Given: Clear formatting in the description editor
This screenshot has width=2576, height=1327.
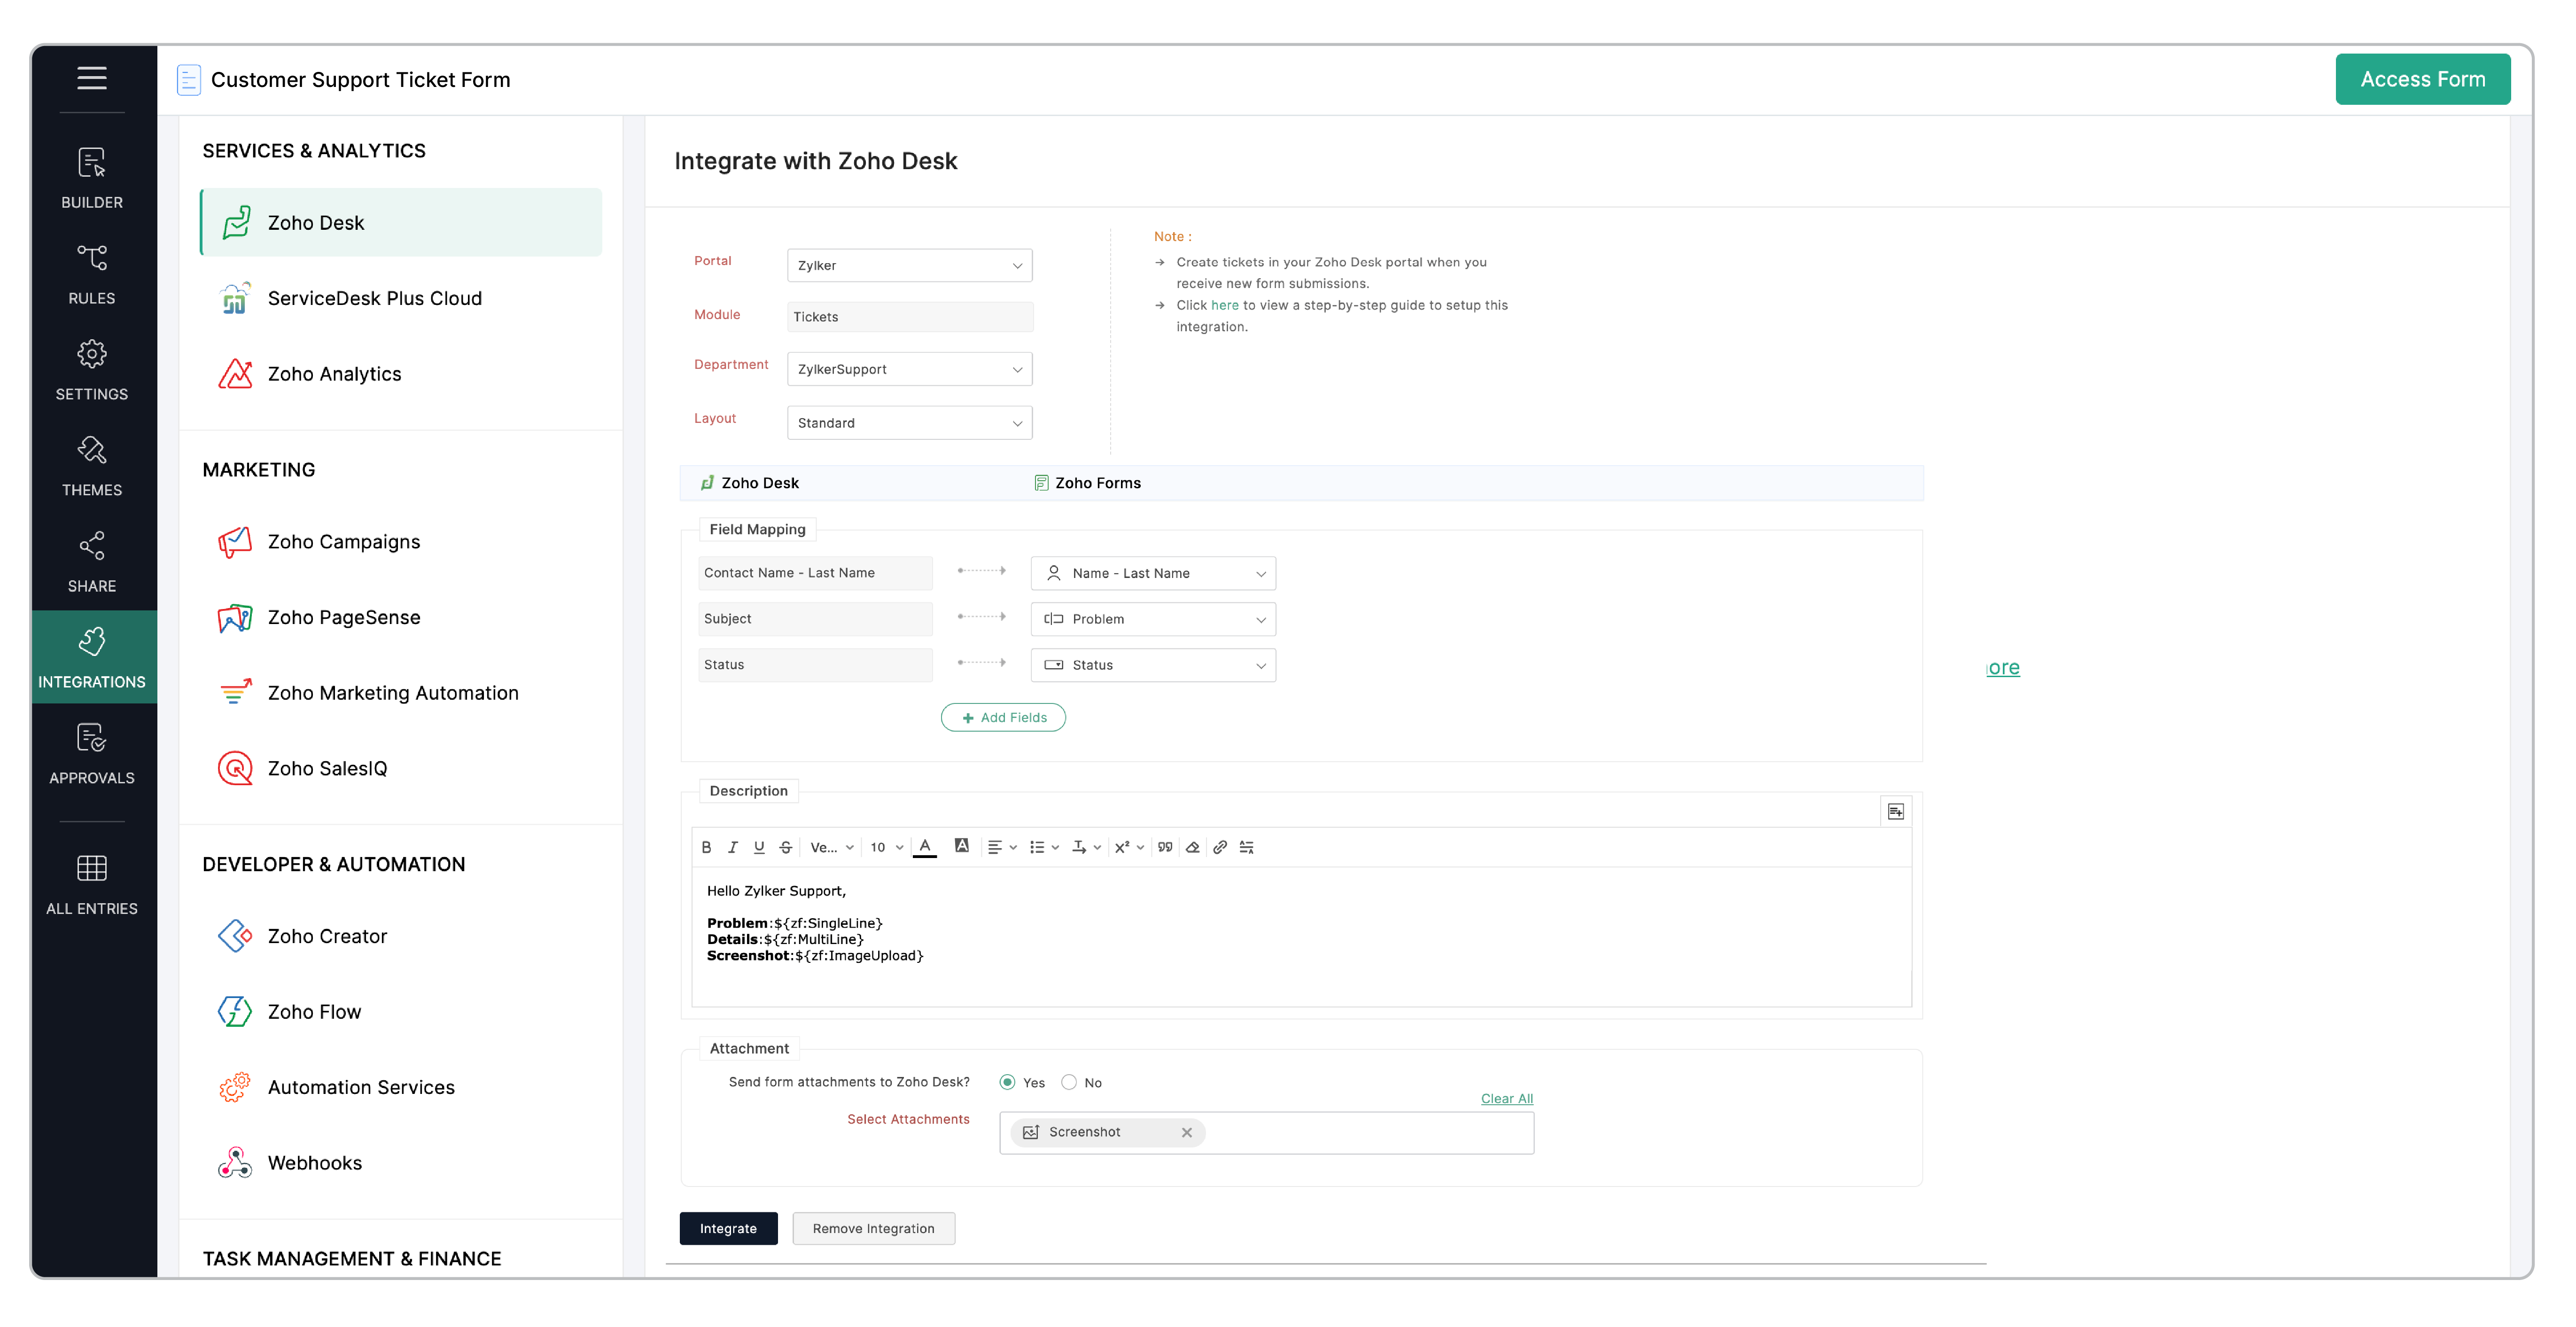Looking at the screenshot, I should (x=1192, y=847).
